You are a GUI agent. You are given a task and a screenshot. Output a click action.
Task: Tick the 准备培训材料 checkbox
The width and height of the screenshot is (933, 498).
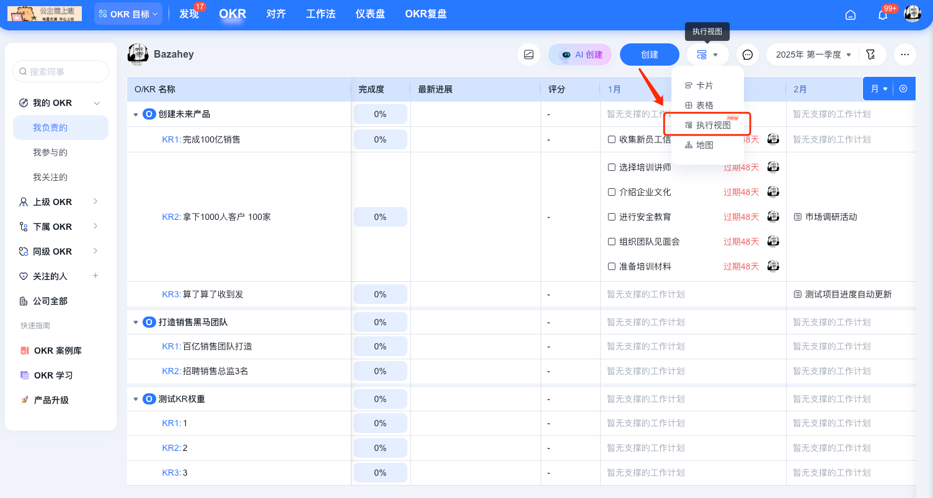click(612, 266)
